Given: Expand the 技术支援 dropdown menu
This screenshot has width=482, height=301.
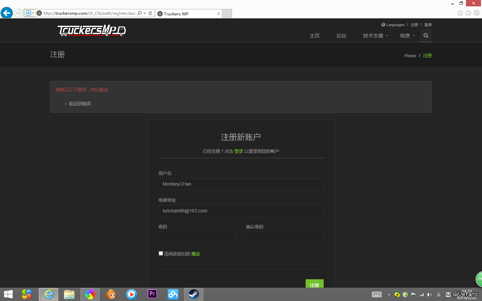Looking at the screenshot, I should [x=376, y=36].
